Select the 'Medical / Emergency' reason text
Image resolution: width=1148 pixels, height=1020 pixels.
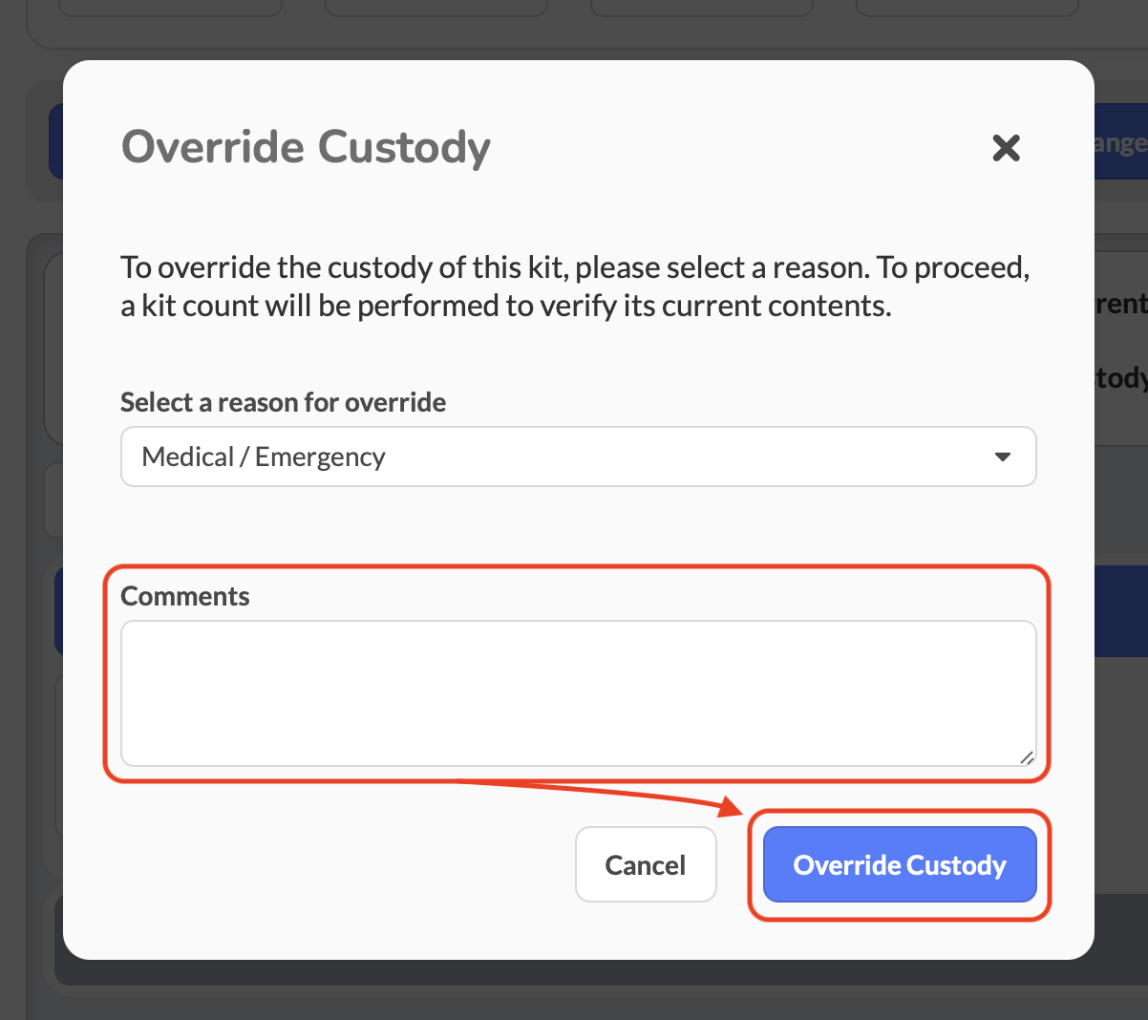coord(264,457)
